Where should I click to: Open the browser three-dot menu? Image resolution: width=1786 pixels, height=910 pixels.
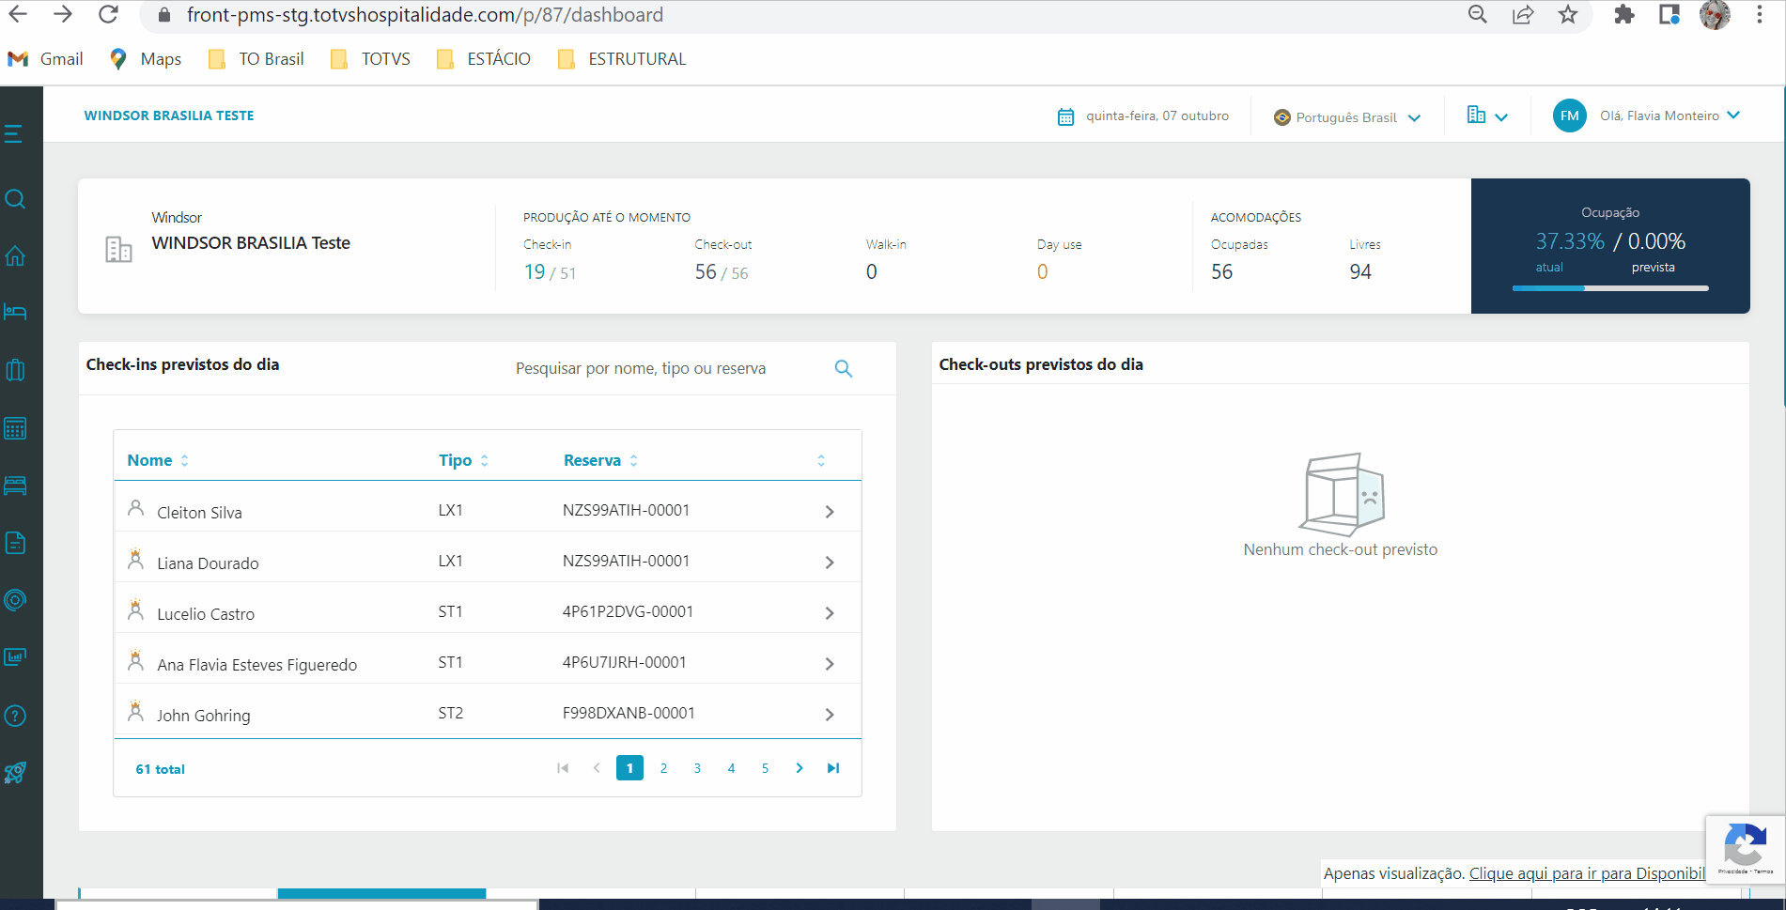coord(1760,14)
